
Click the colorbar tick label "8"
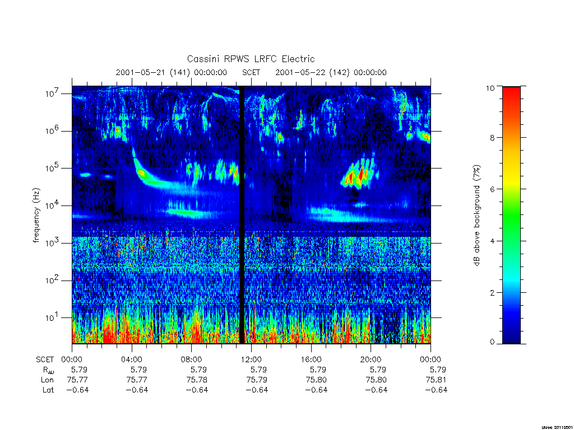coord(492,138)
